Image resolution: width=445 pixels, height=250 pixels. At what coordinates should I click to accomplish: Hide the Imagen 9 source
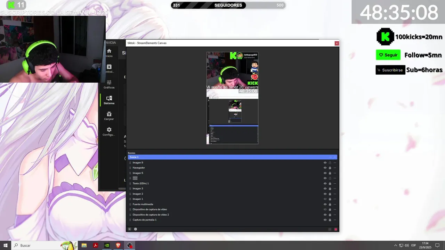325,162
